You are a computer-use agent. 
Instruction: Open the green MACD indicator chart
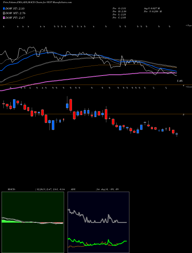click(33, 222)
